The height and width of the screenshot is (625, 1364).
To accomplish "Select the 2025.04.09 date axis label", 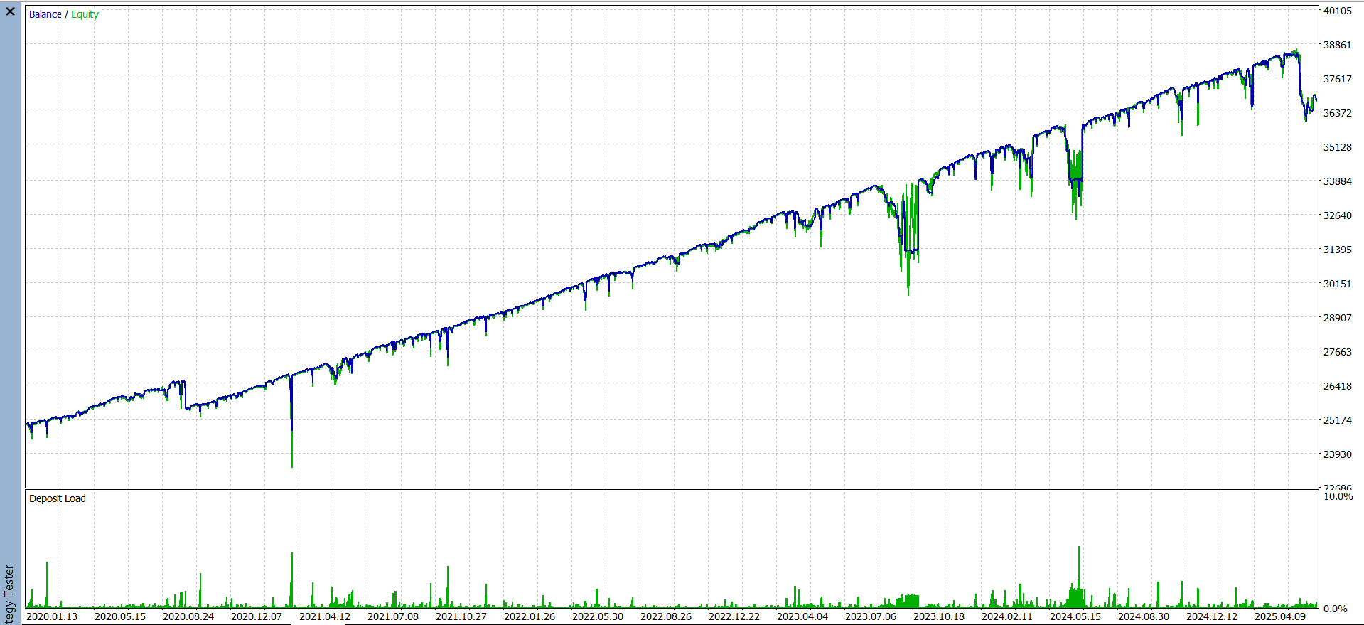I will point(1280,616).
